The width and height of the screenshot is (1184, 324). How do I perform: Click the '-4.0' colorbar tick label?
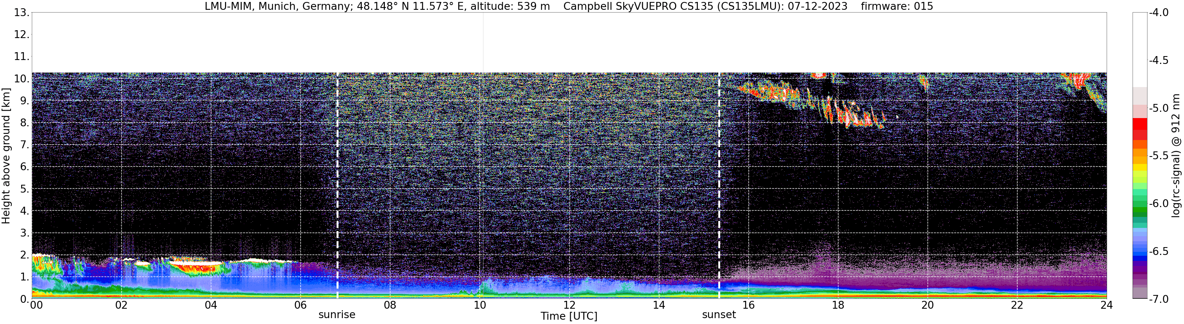(1159, 13)
